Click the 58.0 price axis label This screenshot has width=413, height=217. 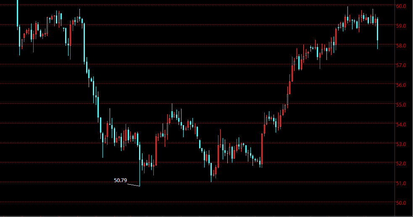click(401, 45)
